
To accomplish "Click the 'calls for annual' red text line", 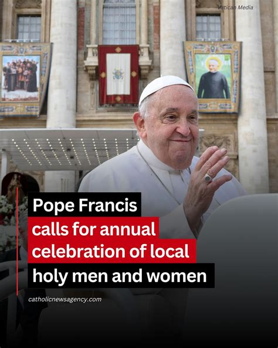I will [94, 229].
